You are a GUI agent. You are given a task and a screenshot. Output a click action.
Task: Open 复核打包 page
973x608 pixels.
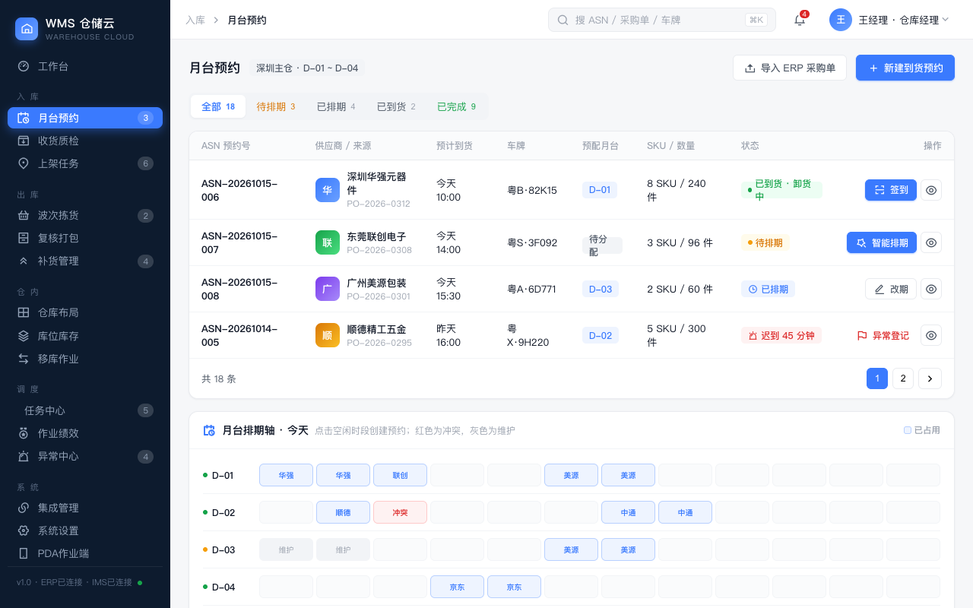point(85,238)
